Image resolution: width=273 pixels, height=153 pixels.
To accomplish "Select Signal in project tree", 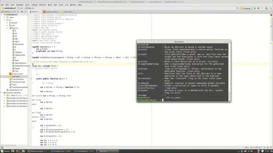I will click(x=16, y=68).
